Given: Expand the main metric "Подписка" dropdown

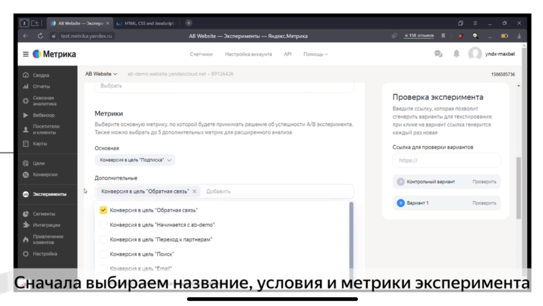Looking at the screenshot, I should pyautogui.click(x=135, y=160).
